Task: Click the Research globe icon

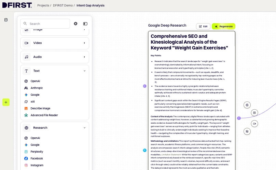Action: coord(26,128)
